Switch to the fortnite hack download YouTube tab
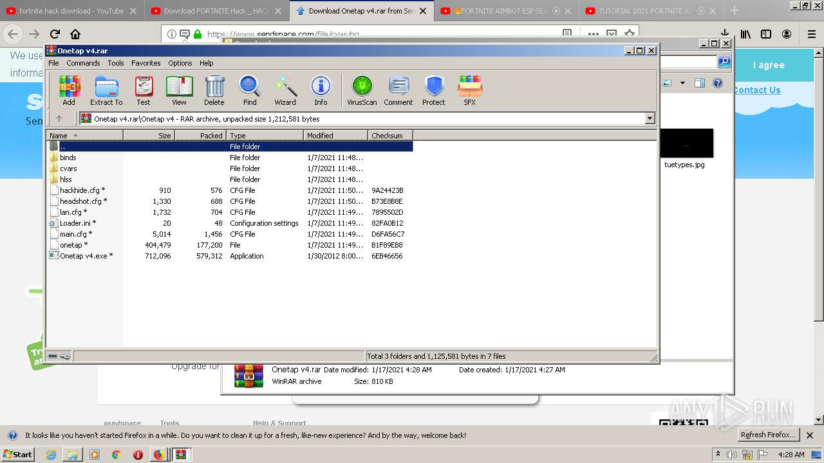The height and width of the screenshot is (463, 824). coord(71,11)
